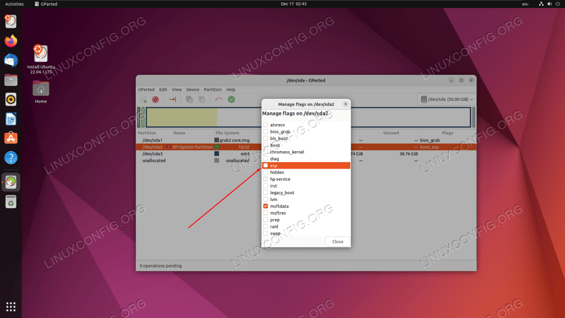Click the Partition column header
Image resolution: width=565 pixels, height=318 pixels.
(147, 133)
